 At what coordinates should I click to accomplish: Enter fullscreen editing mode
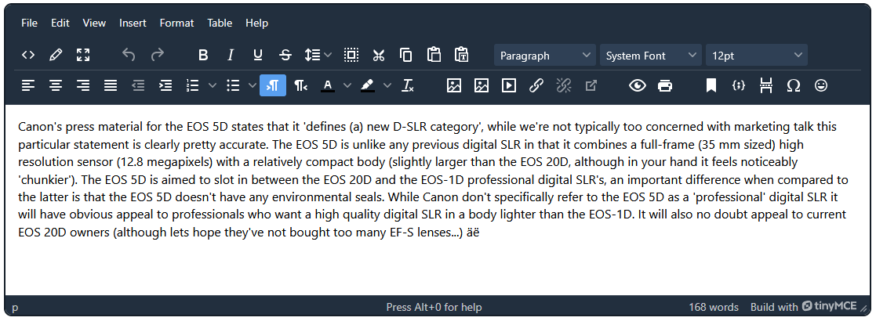(x=83, y=55)
